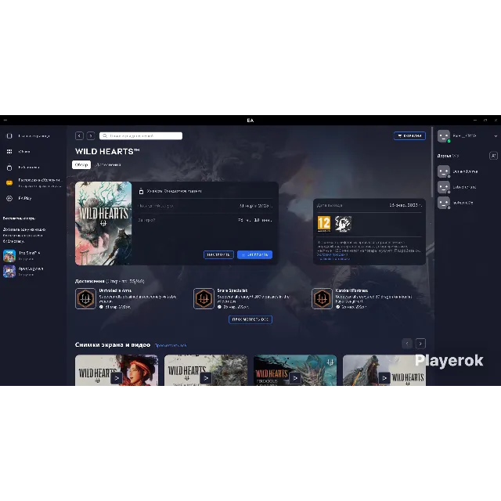Image resolution: width=501 pixels, height=501 pixels.
Task: Click the played time value in game card
Action: (254, 220)
